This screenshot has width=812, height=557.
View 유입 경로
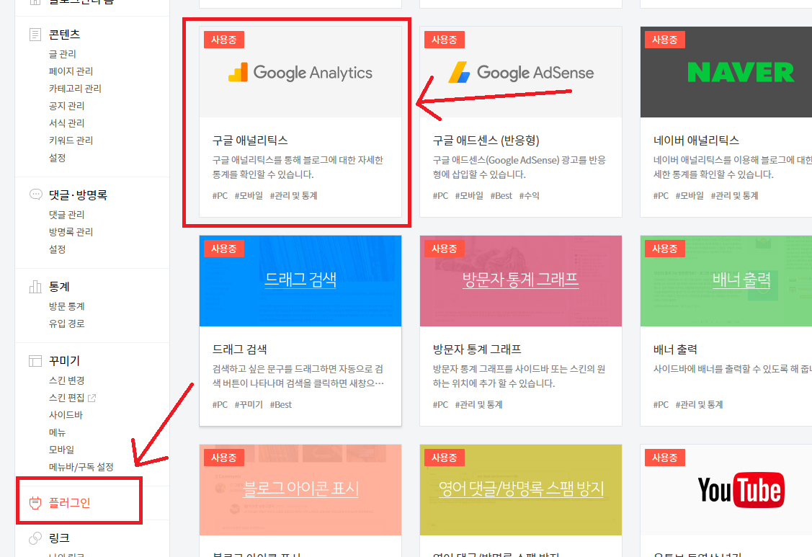pos(66,324)
